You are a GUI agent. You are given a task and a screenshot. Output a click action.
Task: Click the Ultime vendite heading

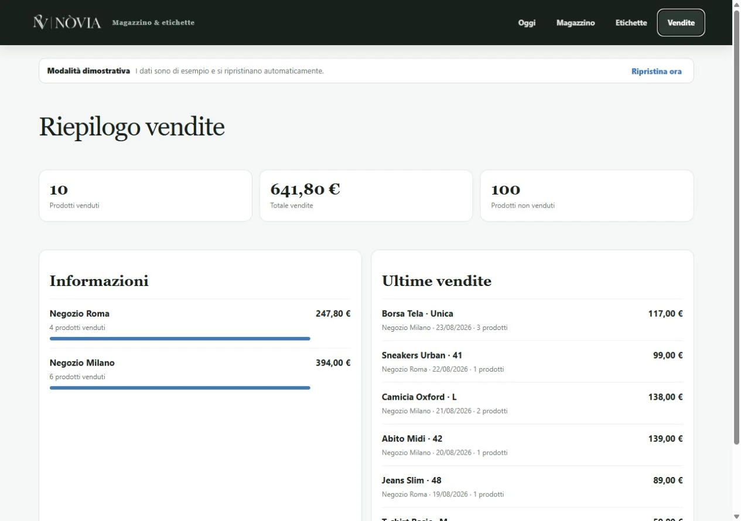436,281
